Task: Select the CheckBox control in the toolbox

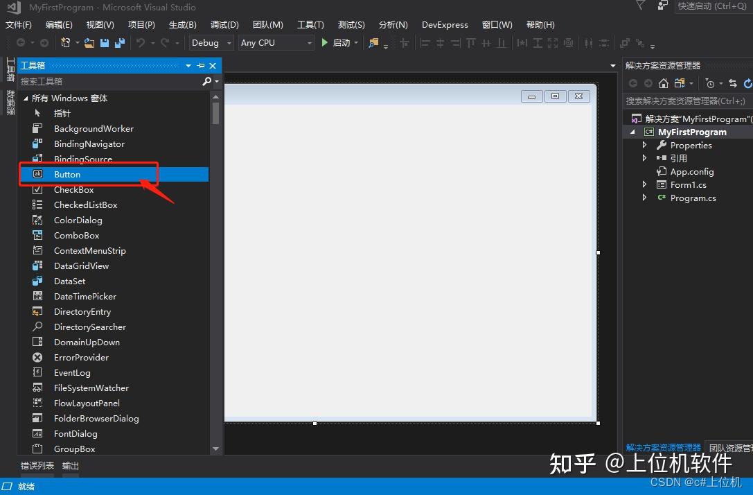Action: pyautogui.click(x=114, y=189)
